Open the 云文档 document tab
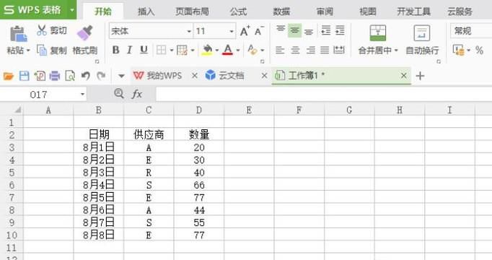The width and height of the screenshot is (492, 260). [224, 76]
